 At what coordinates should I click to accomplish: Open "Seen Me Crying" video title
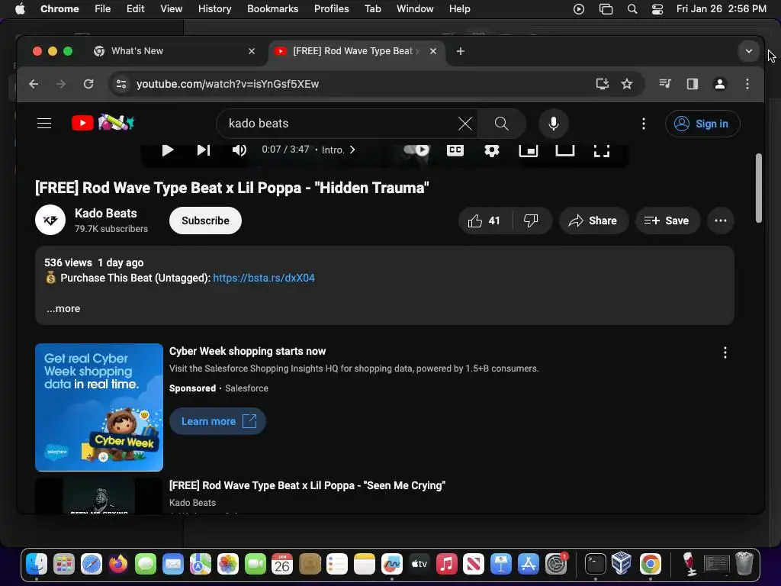(307, 485)
